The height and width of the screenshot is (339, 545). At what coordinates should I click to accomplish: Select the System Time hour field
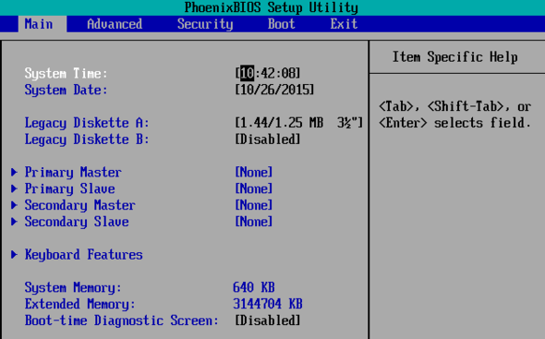coord(247,73)
